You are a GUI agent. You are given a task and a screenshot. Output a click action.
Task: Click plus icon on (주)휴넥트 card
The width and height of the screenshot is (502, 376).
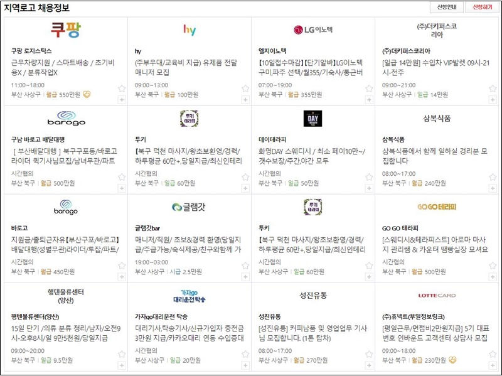(x=493, y=365)
